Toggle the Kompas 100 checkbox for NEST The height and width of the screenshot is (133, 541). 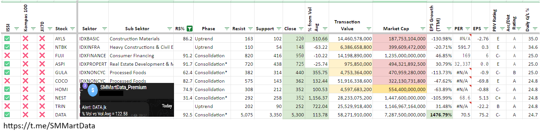[26, 98]
